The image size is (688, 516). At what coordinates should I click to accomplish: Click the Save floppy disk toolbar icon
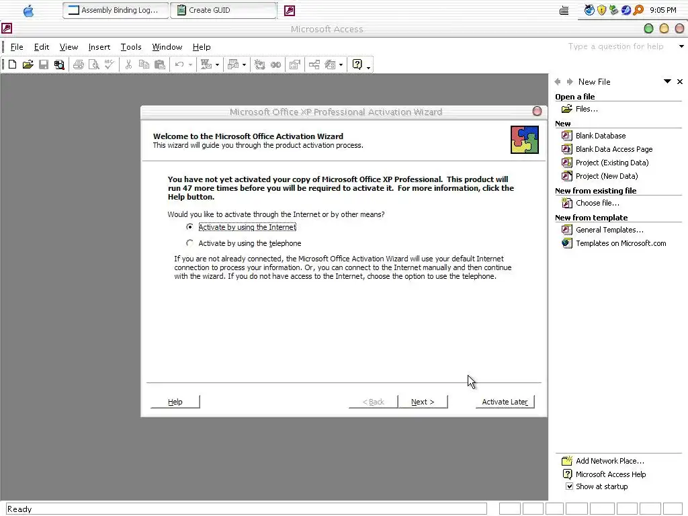tap(44, 65)
